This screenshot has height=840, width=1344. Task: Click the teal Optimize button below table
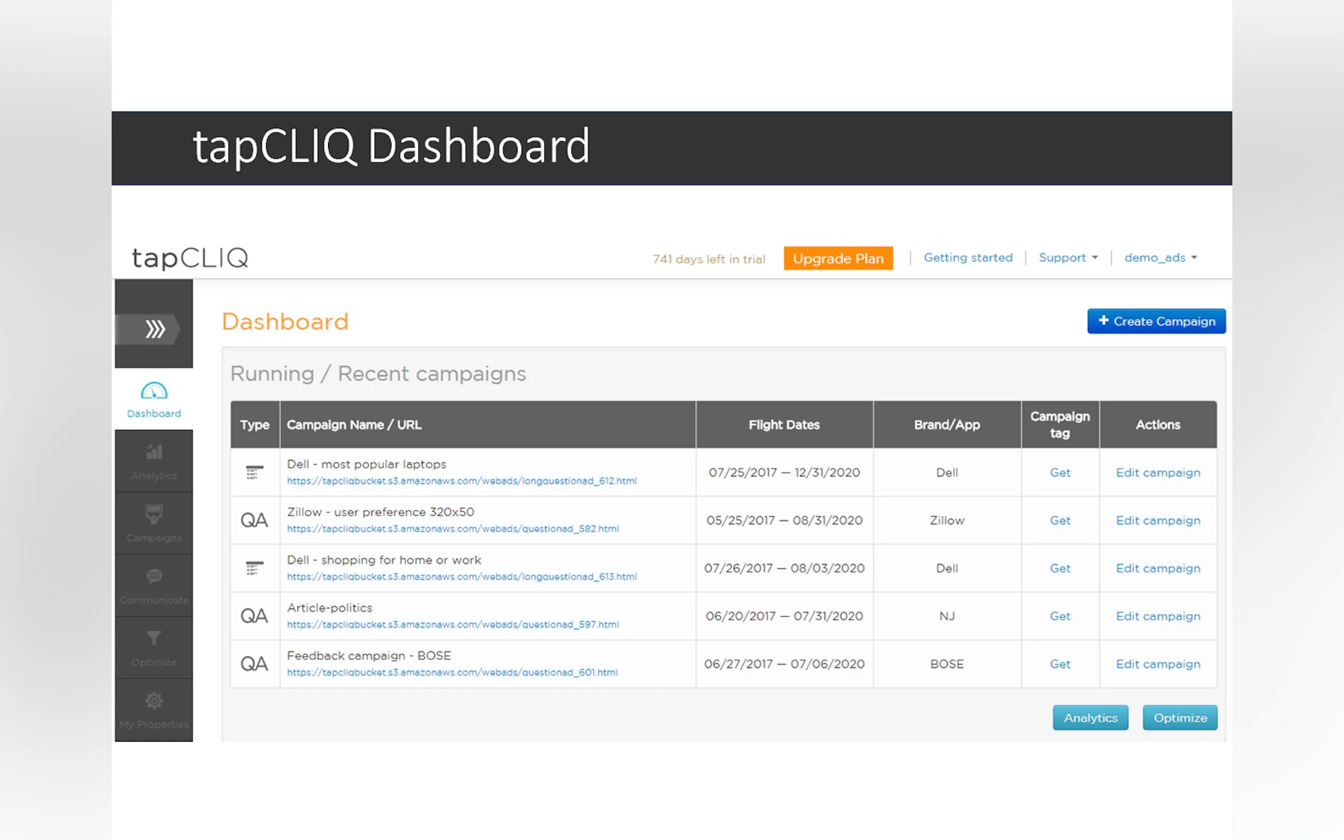tap(1179, 718)
